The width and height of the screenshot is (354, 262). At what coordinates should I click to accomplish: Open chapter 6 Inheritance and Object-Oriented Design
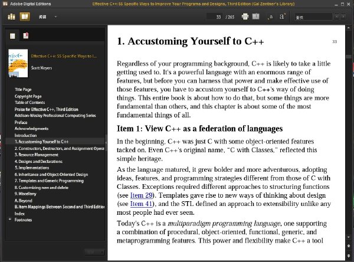tap(51, 175)
